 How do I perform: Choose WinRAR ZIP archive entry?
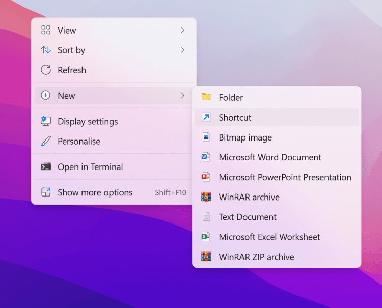pyautogui.click(x=256, y=257)
